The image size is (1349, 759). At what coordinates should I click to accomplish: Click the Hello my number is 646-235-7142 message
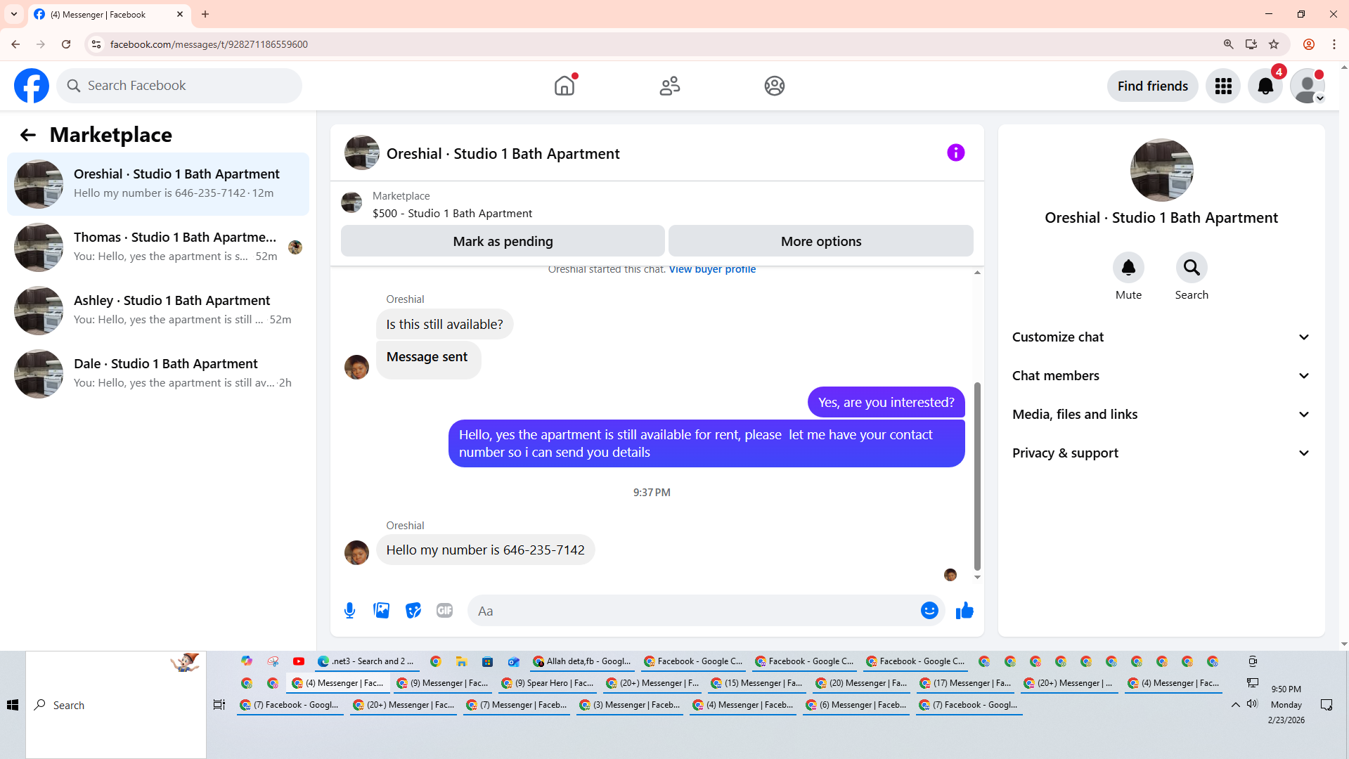[x=485, y=550]
